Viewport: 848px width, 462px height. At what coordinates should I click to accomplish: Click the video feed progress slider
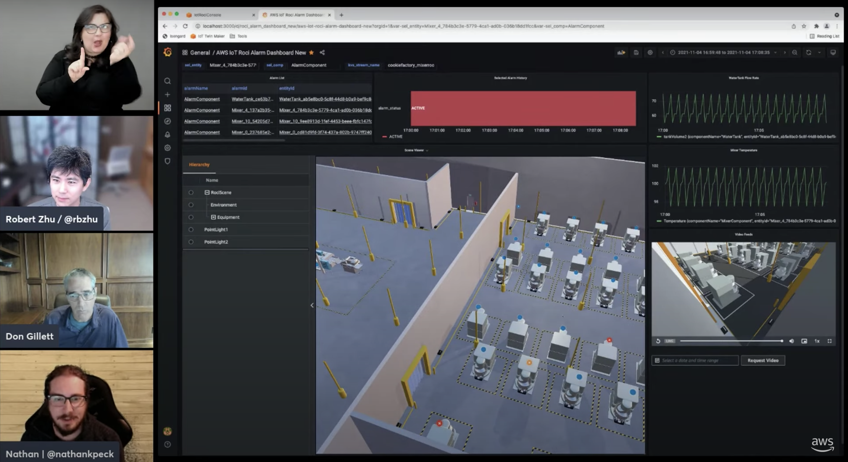click(x=731, y=341)
